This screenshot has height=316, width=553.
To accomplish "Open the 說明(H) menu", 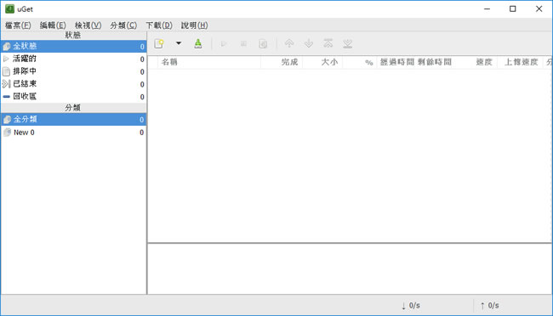I will coord(194,25).
